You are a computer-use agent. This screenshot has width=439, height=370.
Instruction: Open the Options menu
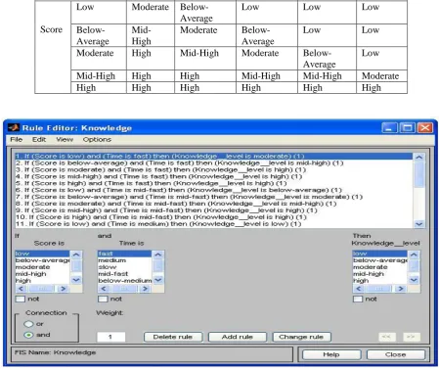point(97,140)
